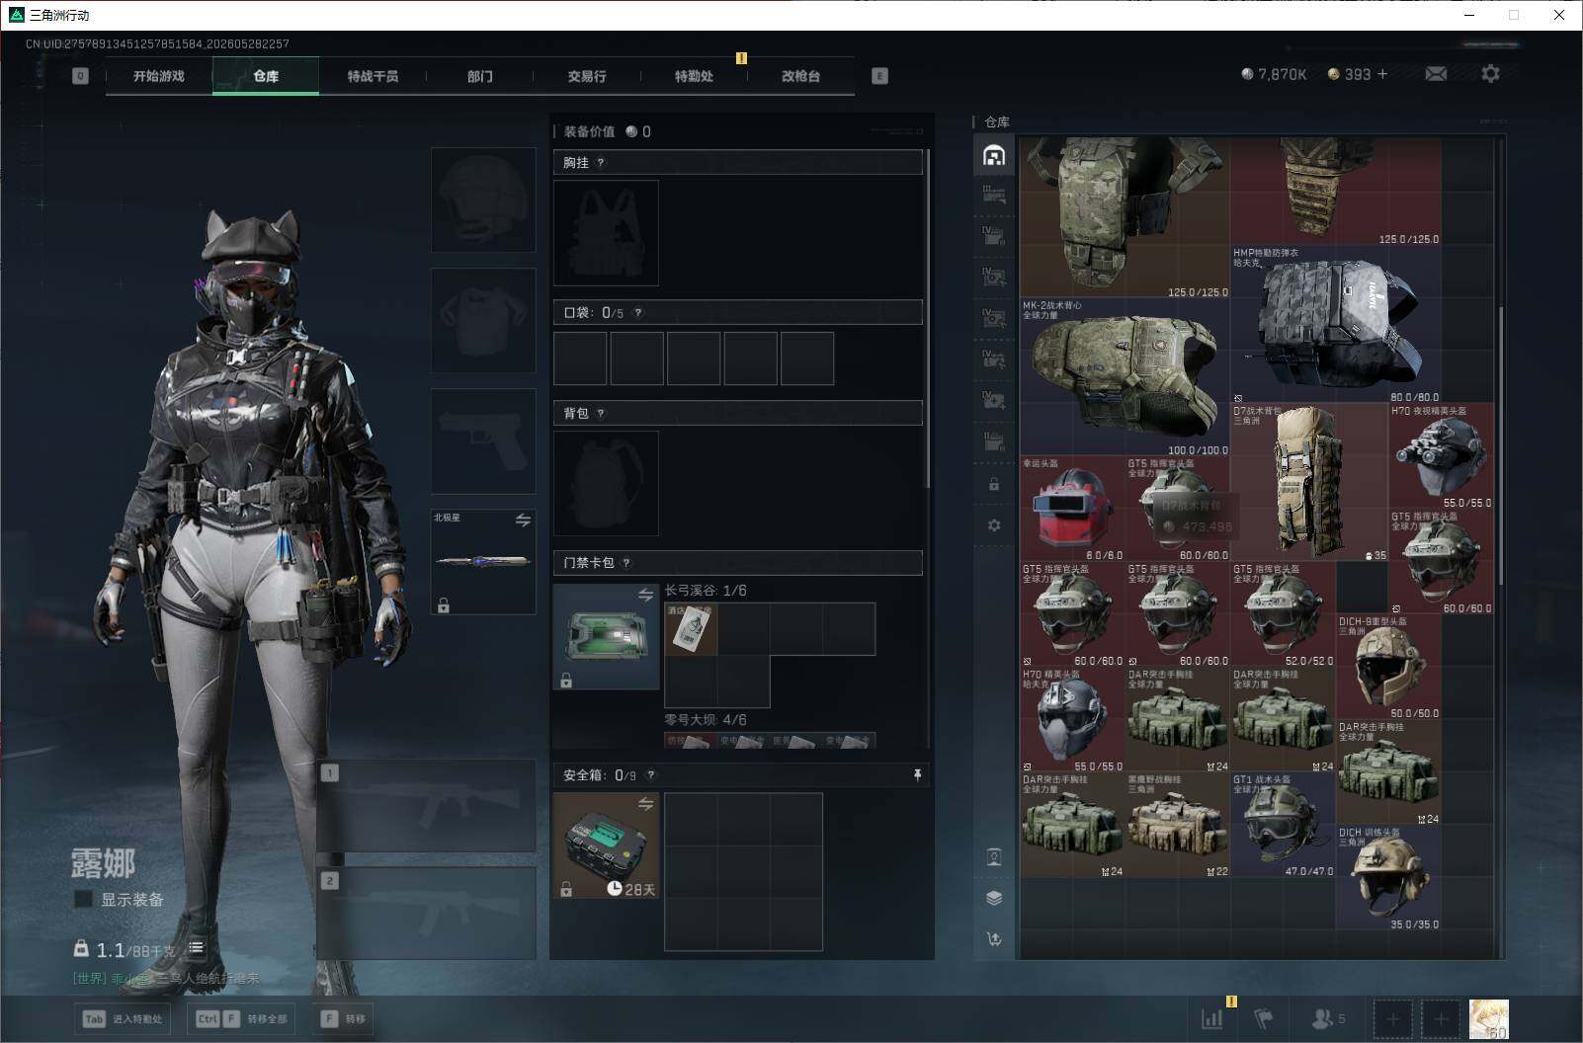Image resolution: width=1583 pixels, height=1043 pixels.
Task: Open the mail envelope icon
Action: click(1436, 74)
